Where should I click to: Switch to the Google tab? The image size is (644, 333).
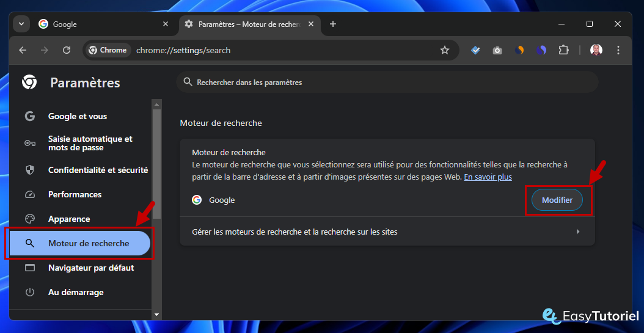[x=98, y=24]
